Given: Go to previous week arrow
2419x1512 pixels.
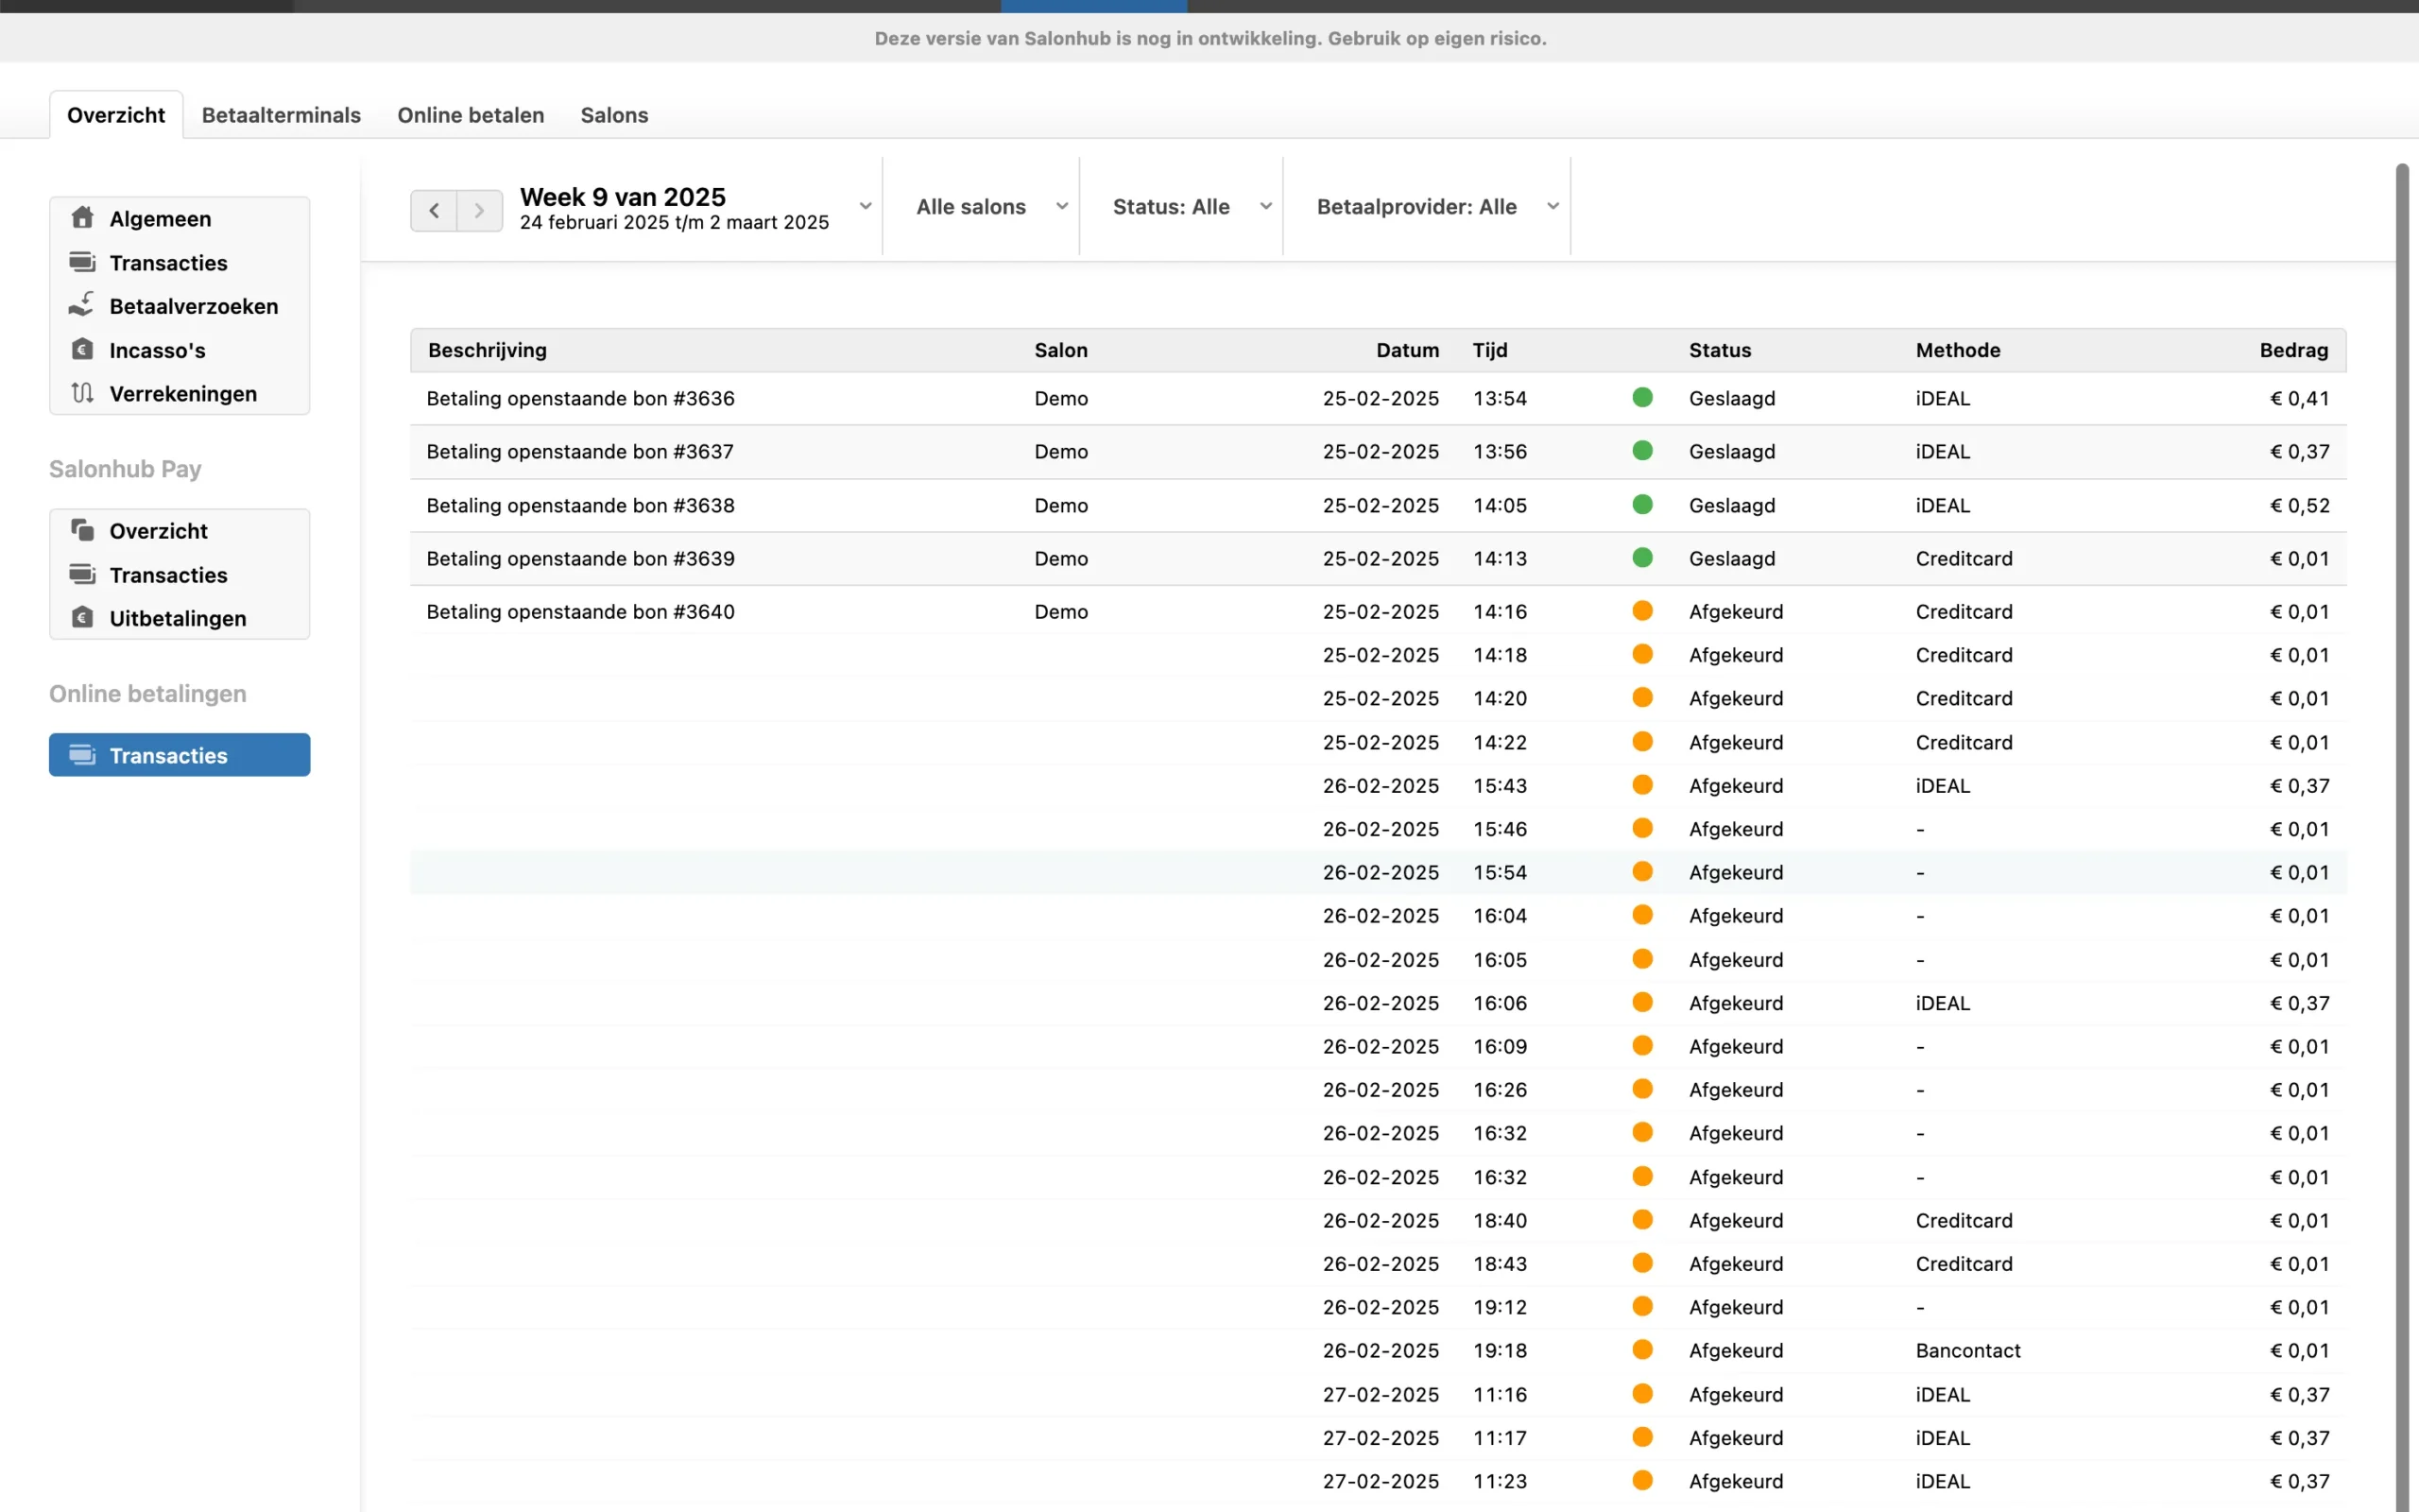Looking at the screenshot, I should pos(434,210).
